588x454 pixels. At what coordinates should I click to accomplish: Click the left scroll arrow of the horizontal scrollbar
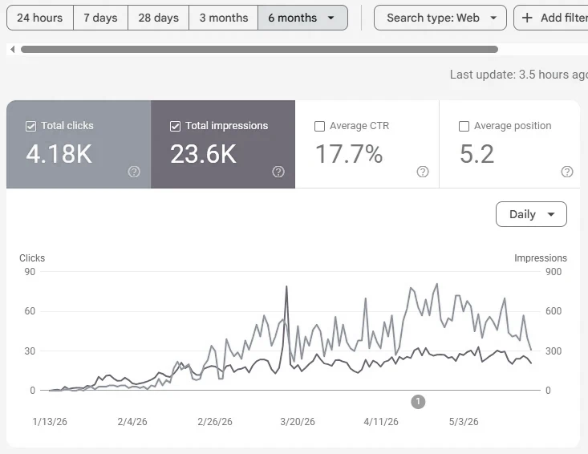pos(13,49)
